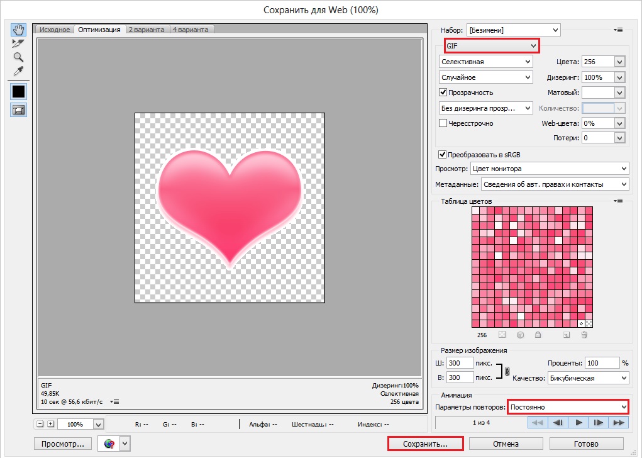
Task: Expand the Дизеринг 100% dropdown arrow
Action: (619, 77)
